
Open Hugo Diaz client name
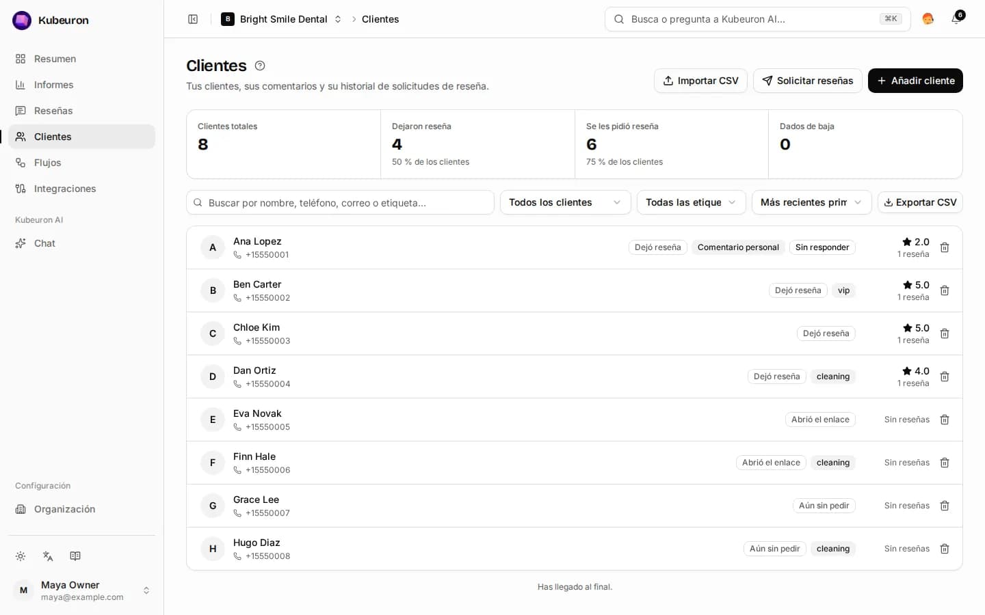(257, 543)
